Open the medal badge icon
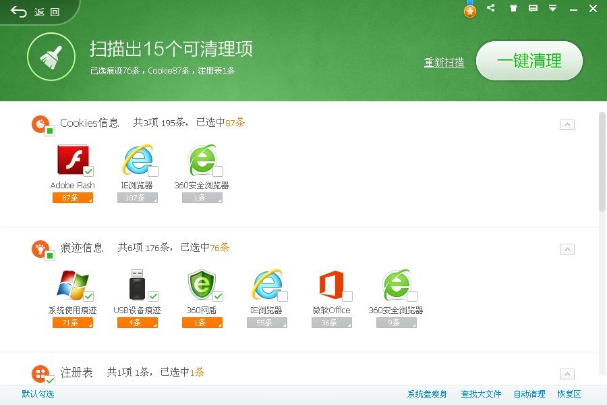 pyautogui.click(x=470, y=9)
